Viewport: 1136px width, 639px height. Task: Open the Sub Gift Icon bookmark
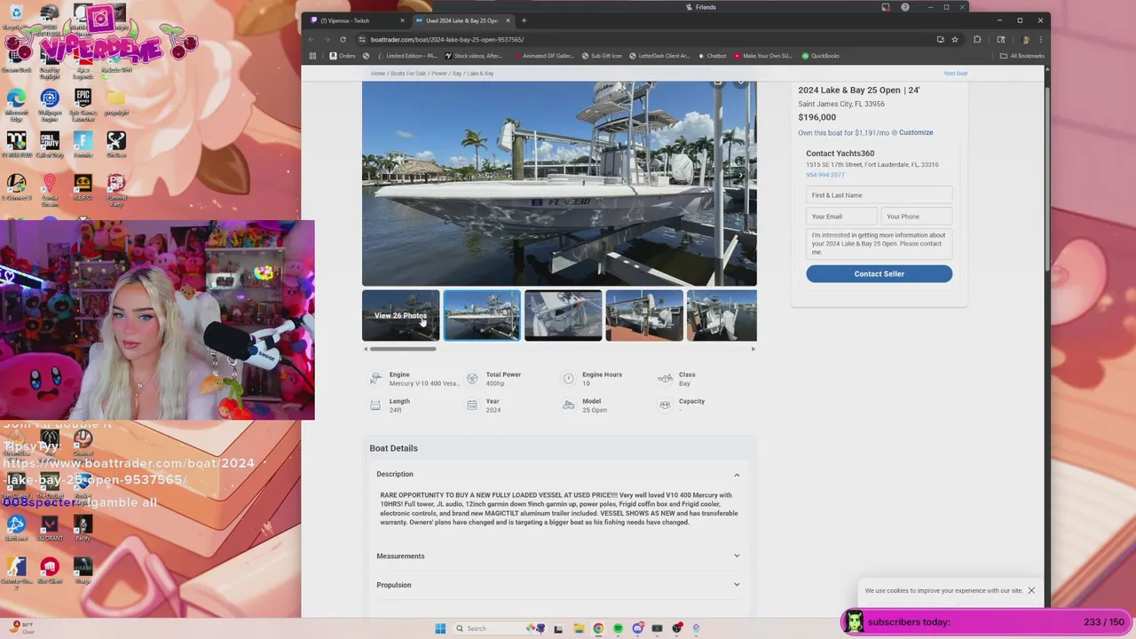tap(602, 56)
